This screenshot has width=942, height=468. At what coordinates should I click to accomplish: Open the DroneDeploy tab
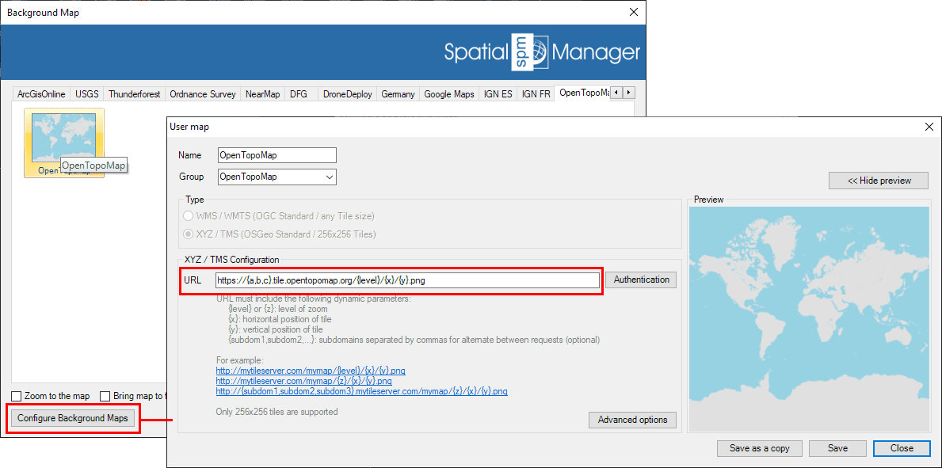(x=347, y=94)
